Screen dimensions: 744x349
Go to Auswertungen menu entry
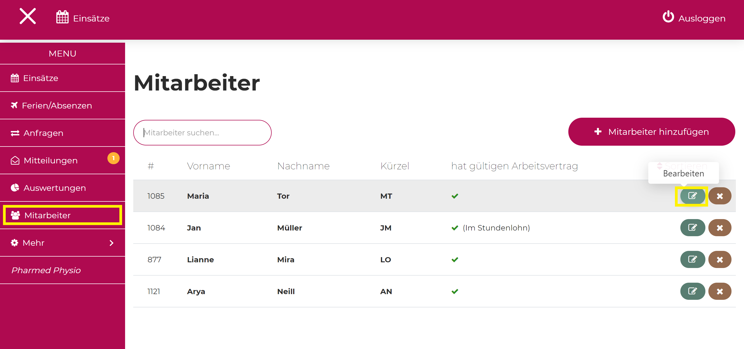(x=54, y=188)
